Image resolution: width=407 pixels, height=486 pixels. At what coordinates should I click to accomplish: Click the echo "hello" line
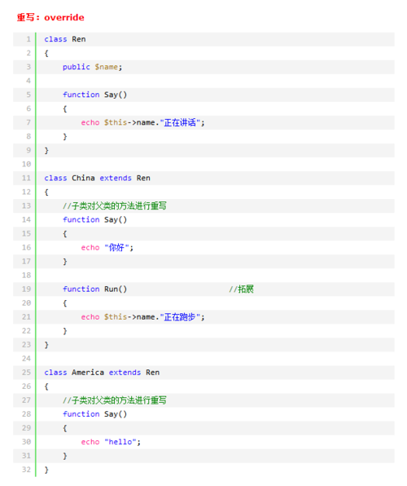tap(111, 442)
